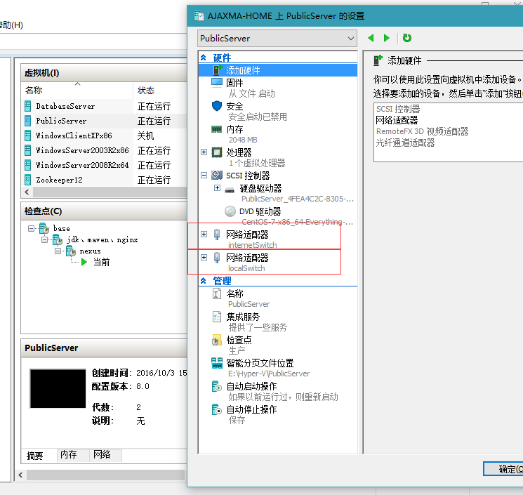Switch to the 摘要 tab
This screenshot has width=523, height=495.
(x=34, y=456)
